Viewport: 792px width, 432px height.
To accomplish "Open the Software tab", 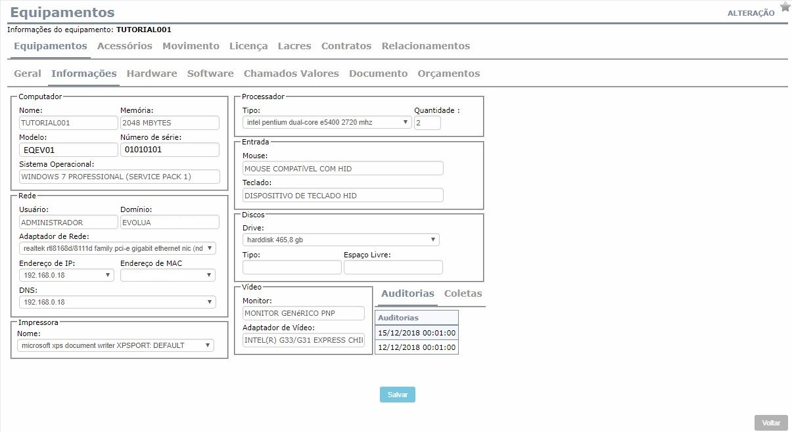I will (x=210, y=74).
